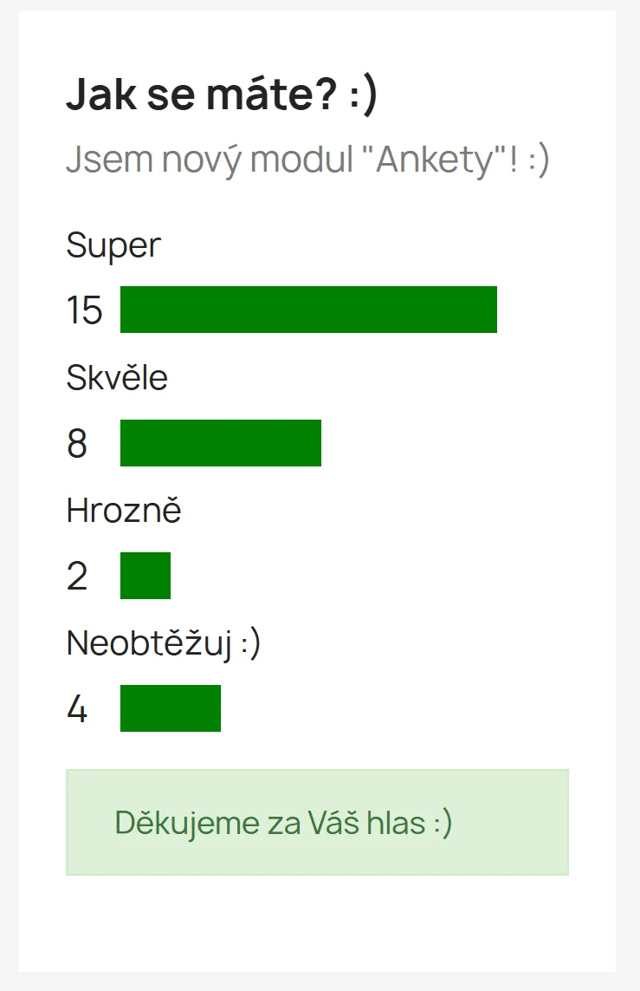Viewport: 640px width, 991px height.
Task: Click the green result bar for Super
Action: tap(308, 310)
